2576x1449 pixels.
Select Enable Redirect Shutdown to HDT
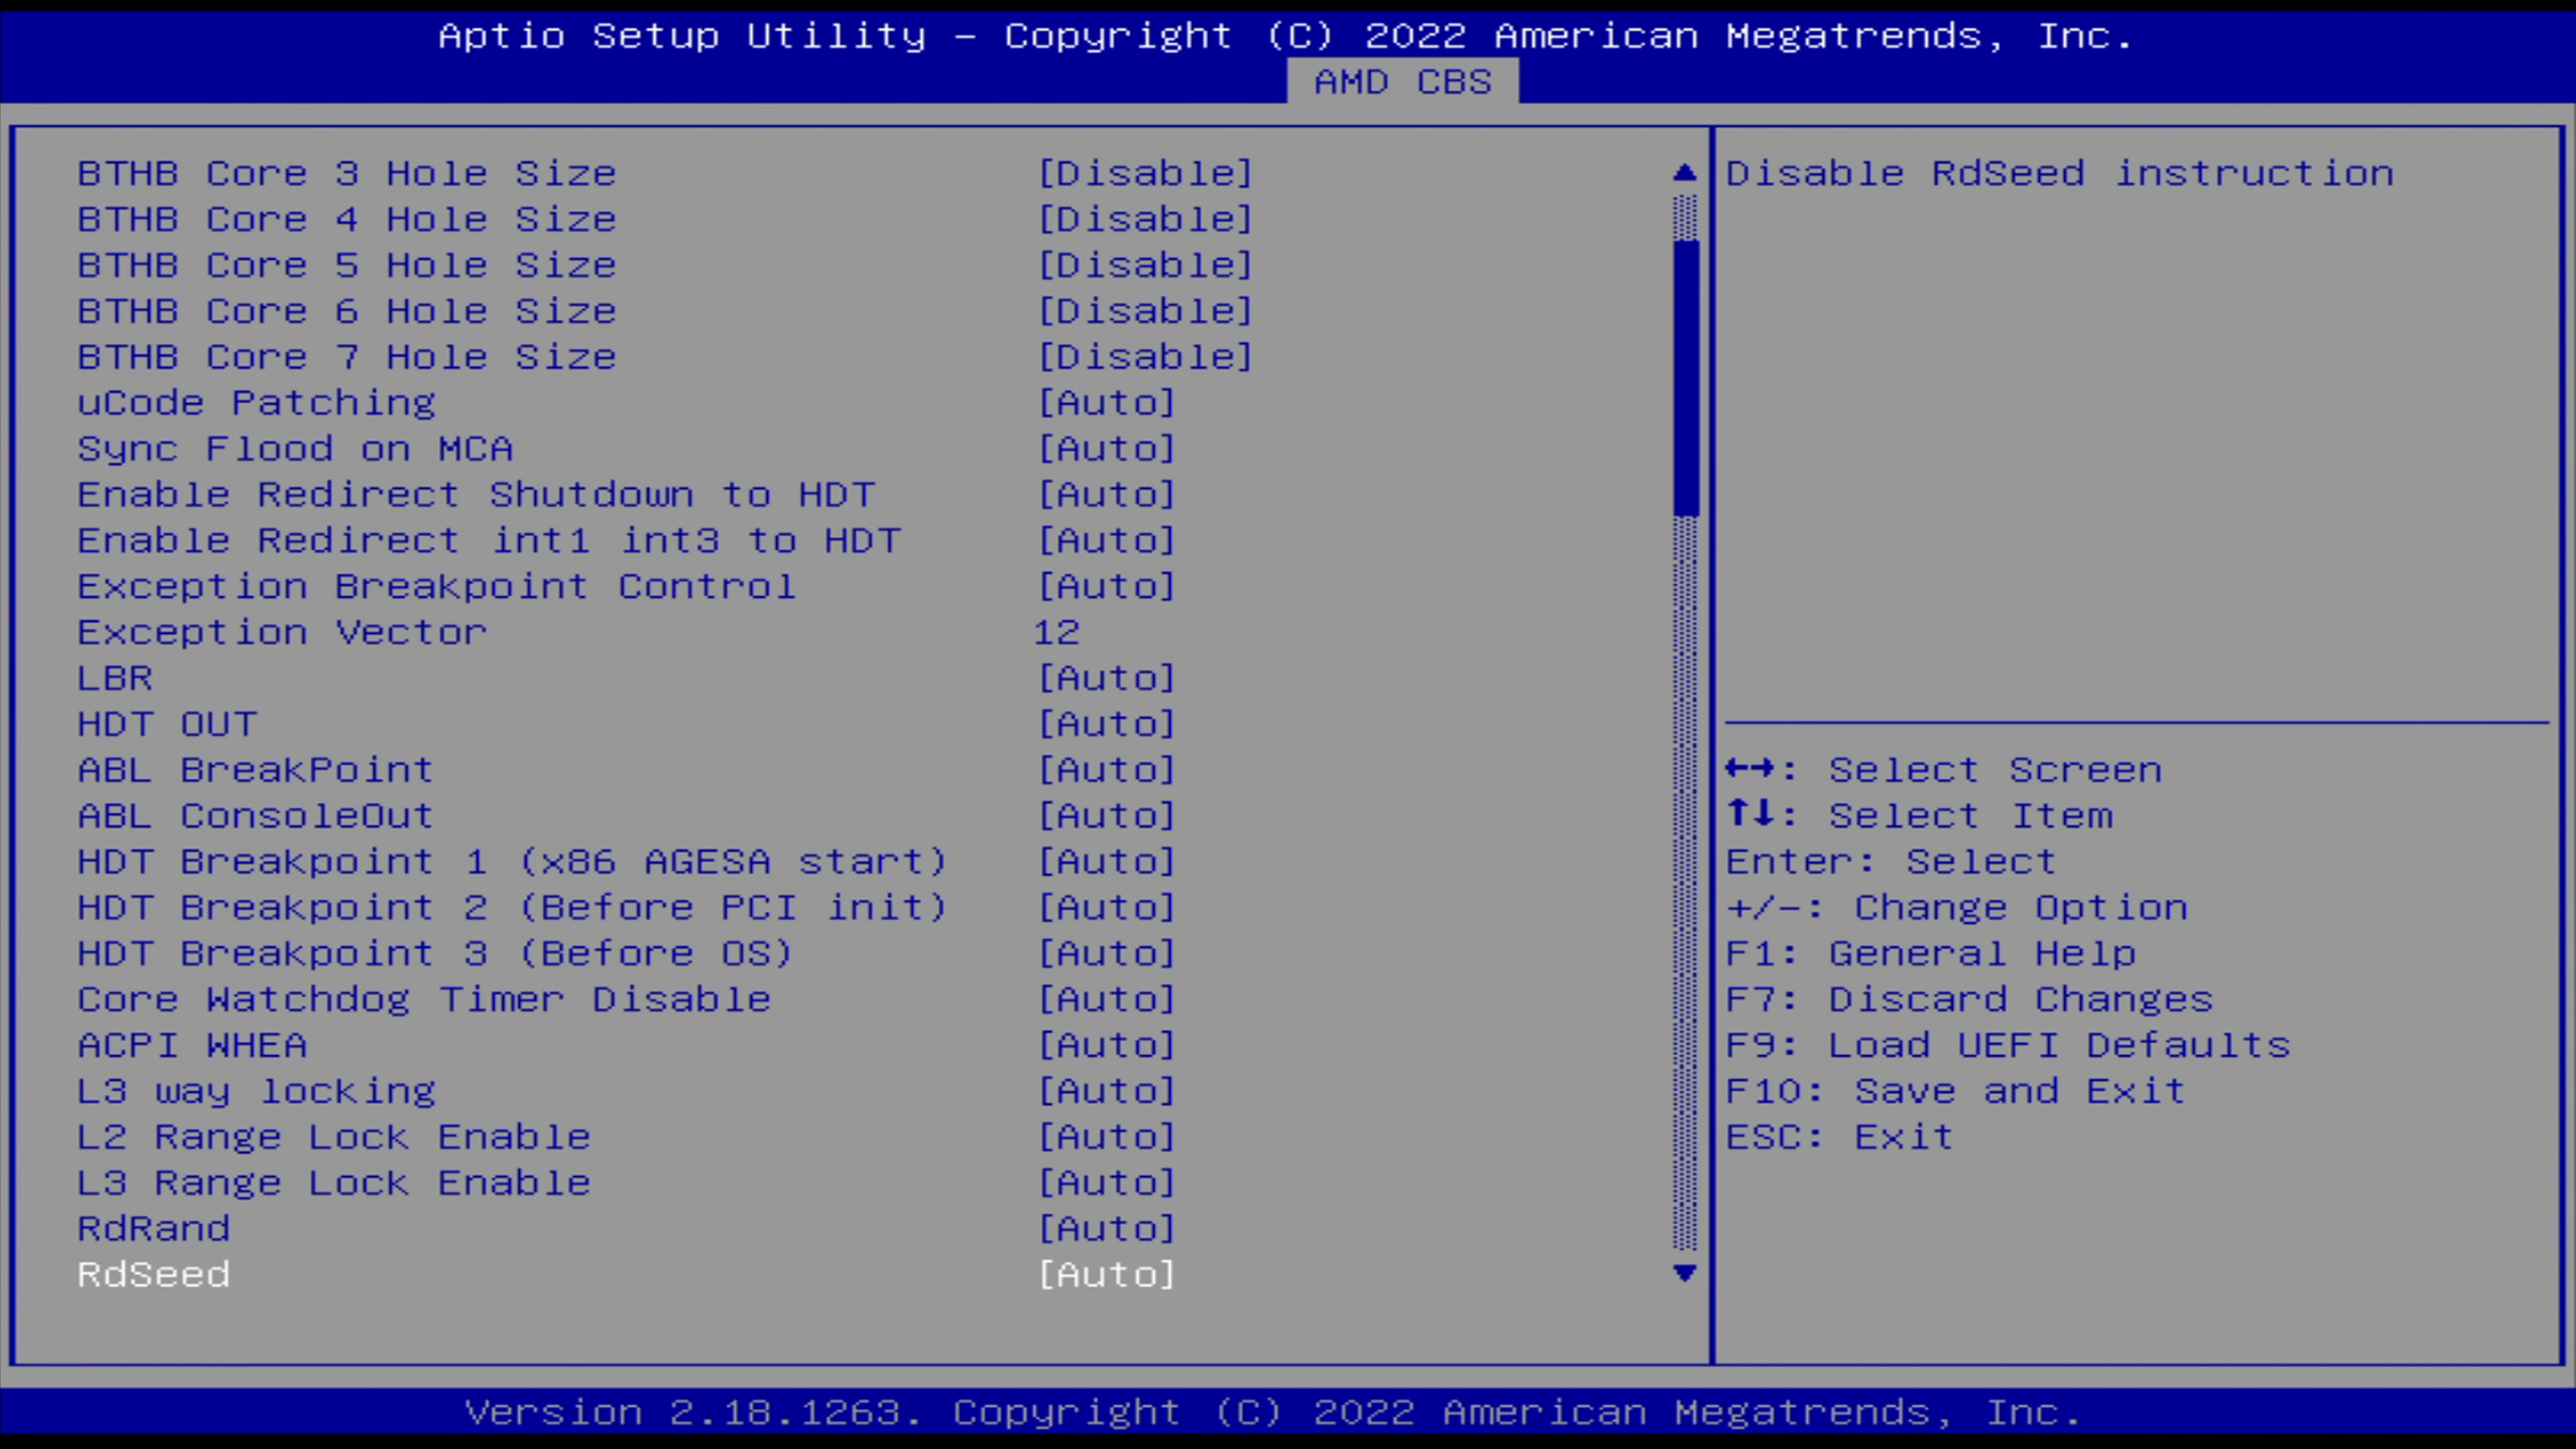click(x=476, y=494)
